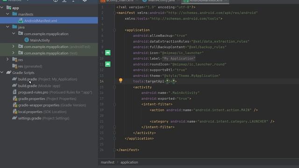The image size is (299, 168).
Task: Click the java folder icon
Action: (x=14, y=27)
